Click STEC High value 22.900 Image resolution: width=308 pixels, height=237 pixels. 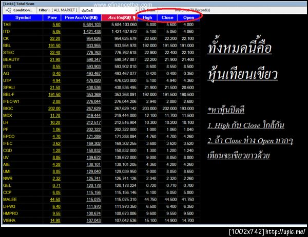(150, 53)
